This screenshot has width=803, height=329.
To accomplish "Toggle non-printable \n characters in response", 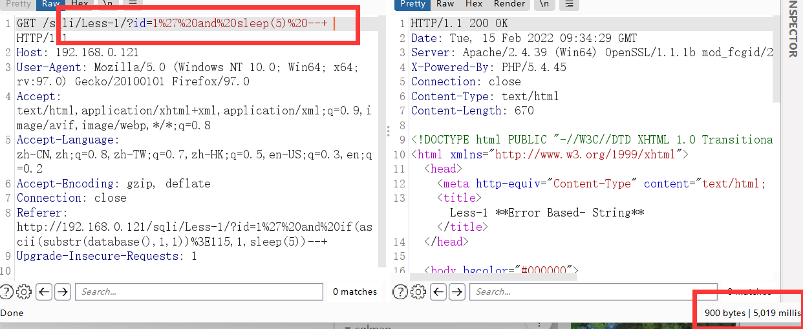I will (544, 5).
